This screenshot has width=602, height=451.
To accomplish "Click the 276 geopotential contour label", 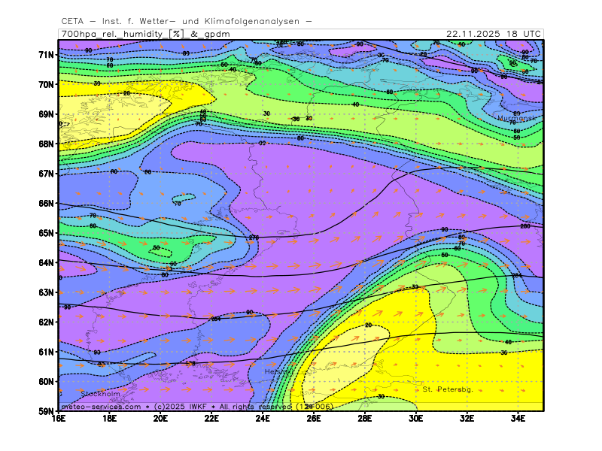I will pos(254,238).
